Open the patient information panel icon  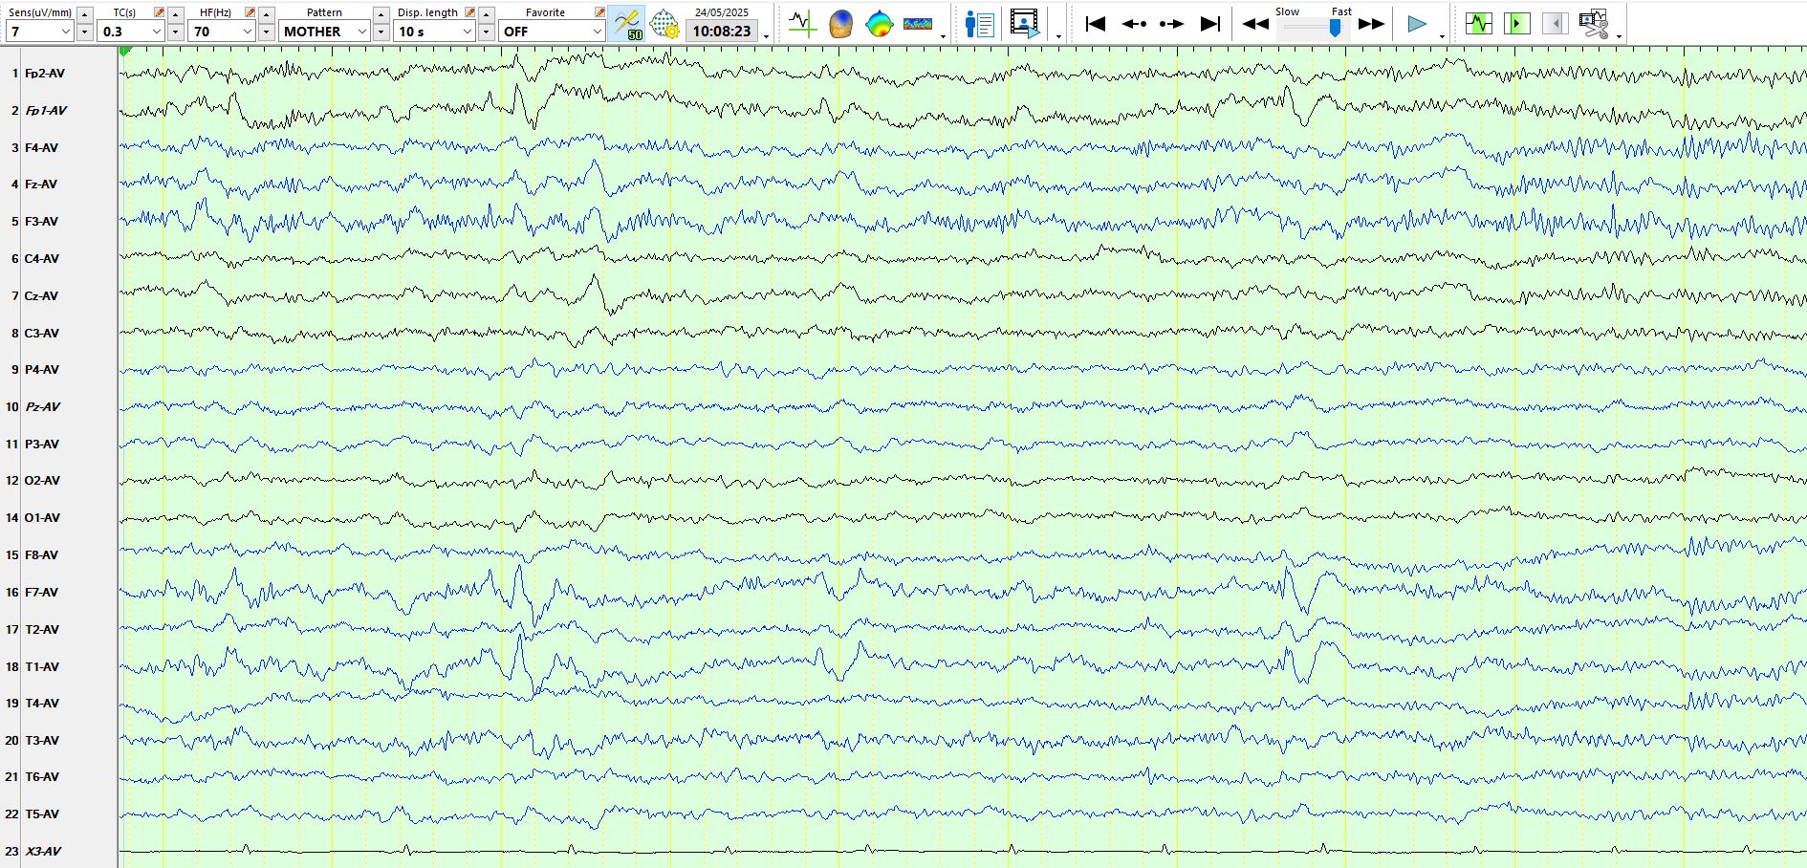pos(979,24)
